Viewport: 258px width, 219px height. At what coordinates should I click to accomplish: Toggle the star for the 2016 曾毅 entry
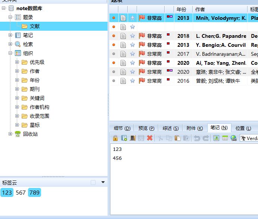pyautogui.click(x=133, y=81)
